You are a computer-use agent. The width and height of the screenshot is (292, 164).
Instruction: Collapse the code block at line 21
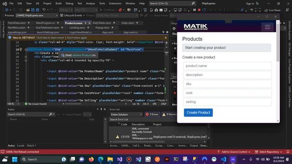click(26, 60)
